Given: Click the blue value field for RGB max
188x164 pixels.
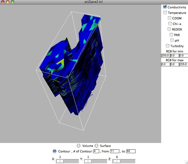Looking at the screenshot, I should coord(184,64).
